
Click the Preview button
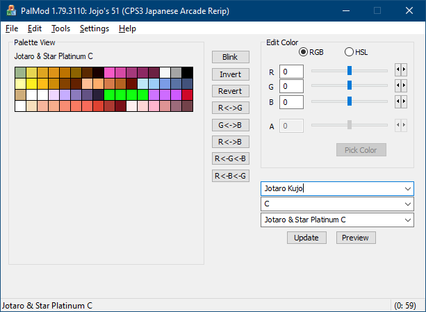[x=356, y=238]
